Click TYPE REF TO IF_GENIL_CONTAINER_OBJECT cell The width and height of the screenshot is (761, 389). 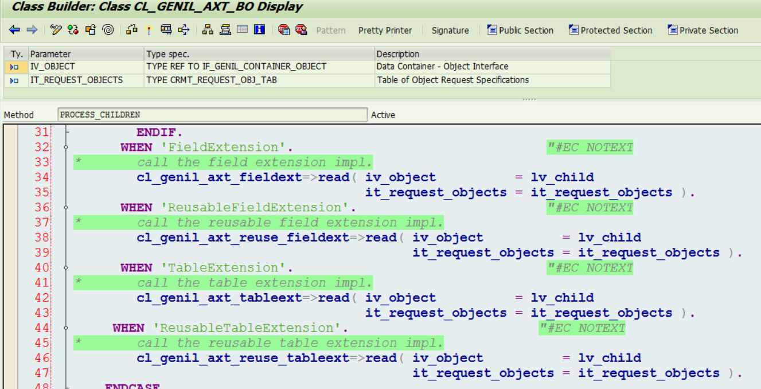coord(259,67)
